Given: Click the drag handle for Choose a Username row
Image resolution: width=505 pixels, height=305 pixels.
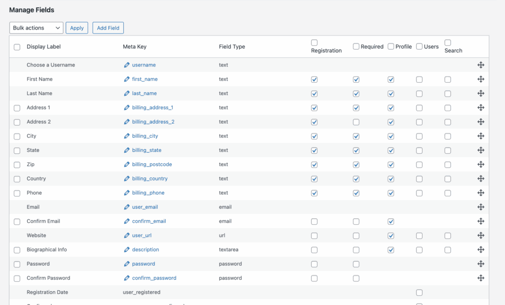Looking at the screenshot, I should 481,65.
